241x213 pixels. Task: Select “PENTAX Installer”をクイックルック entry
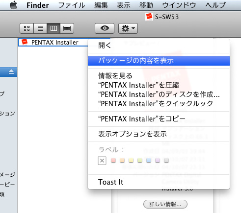coord(159,104)
